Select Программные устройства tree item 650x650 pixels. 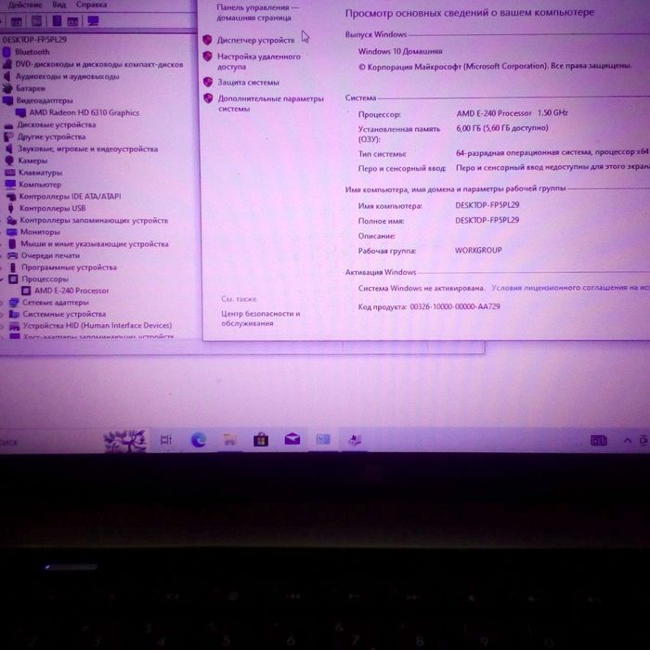pos(70,267)
